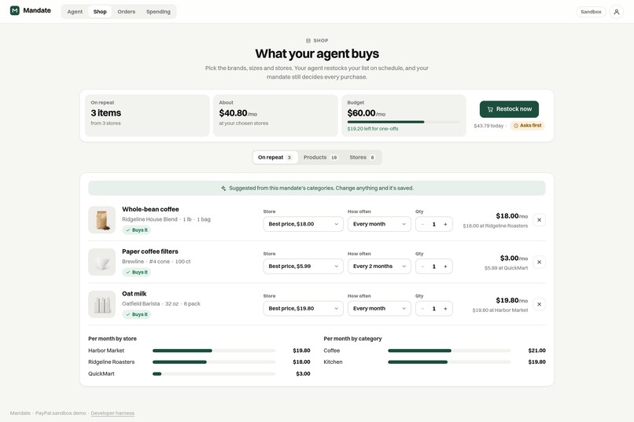Click the '$43.79 today' text
Viewport: 634px width, 422px height.
(488, 126)
